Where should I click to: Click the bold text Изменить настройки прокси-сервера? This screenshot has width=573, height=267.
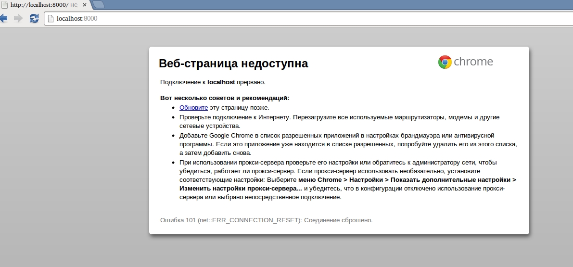coord(241,189)
